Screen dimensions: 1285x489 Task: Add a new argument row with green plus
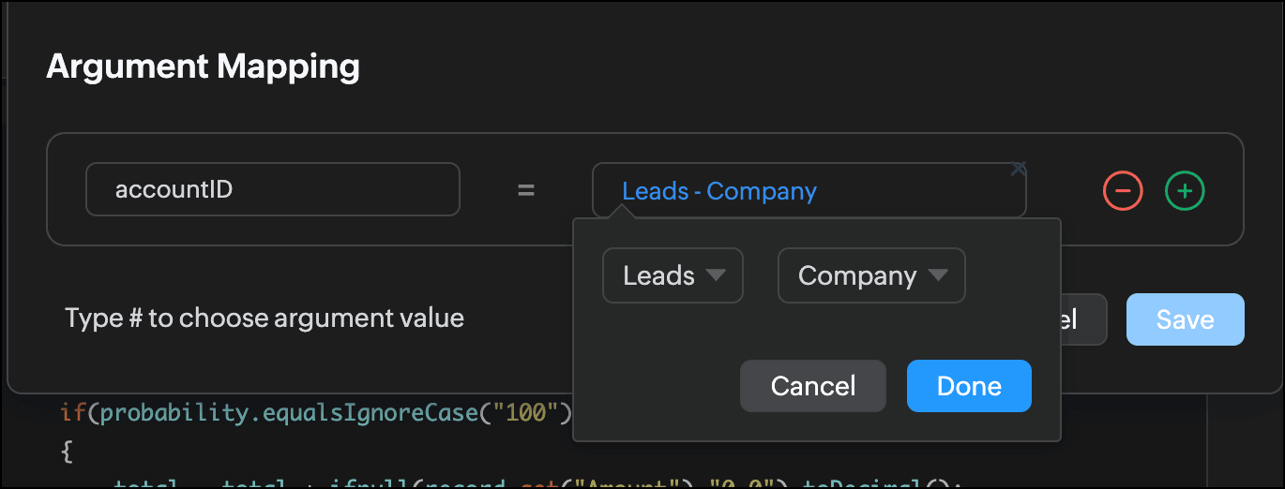1185,191
